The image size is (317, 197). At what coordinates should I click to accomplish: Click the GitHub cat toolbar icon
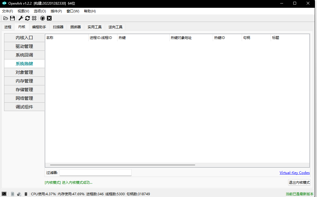(x=43, y=18)
